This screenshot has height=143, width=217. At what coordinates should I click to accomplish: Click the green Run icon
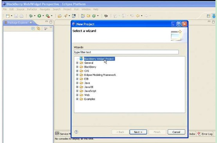(39, 16)
